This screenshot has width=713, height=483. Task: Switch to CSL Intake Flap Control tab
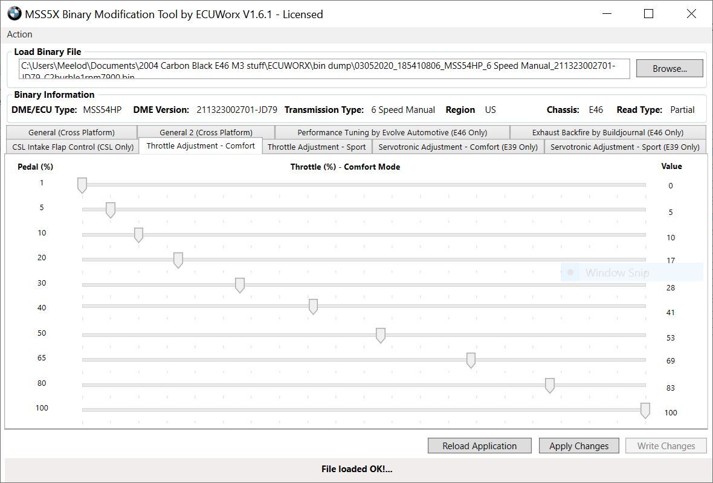pos(73,147)
